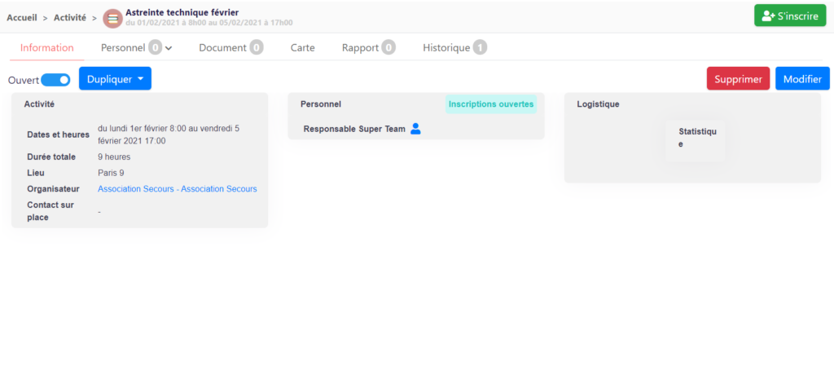Viewport: 834px width, 366px height.
Task: Delete the activity with Supprimer
Action: (738, 79)
